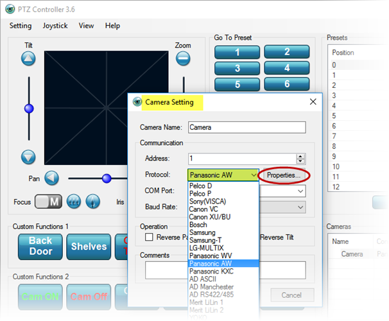
Task: Click the Shelves custom function button
Action: click(89, 247)
